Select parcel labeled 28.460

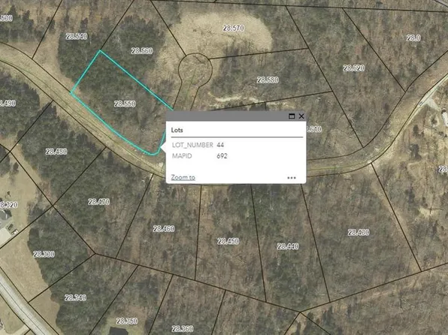(164, 229)
